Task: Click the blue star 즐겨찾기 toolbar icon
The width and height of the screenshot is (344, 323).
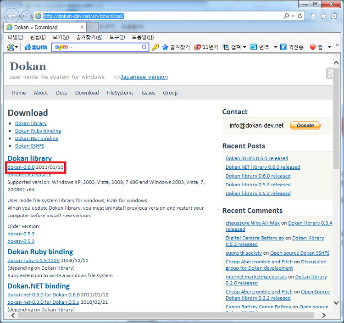Action: click(x=165, y=47)
